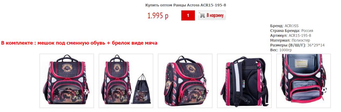
Task: Click the red price 1.995 р
Action: click(158, 16)
